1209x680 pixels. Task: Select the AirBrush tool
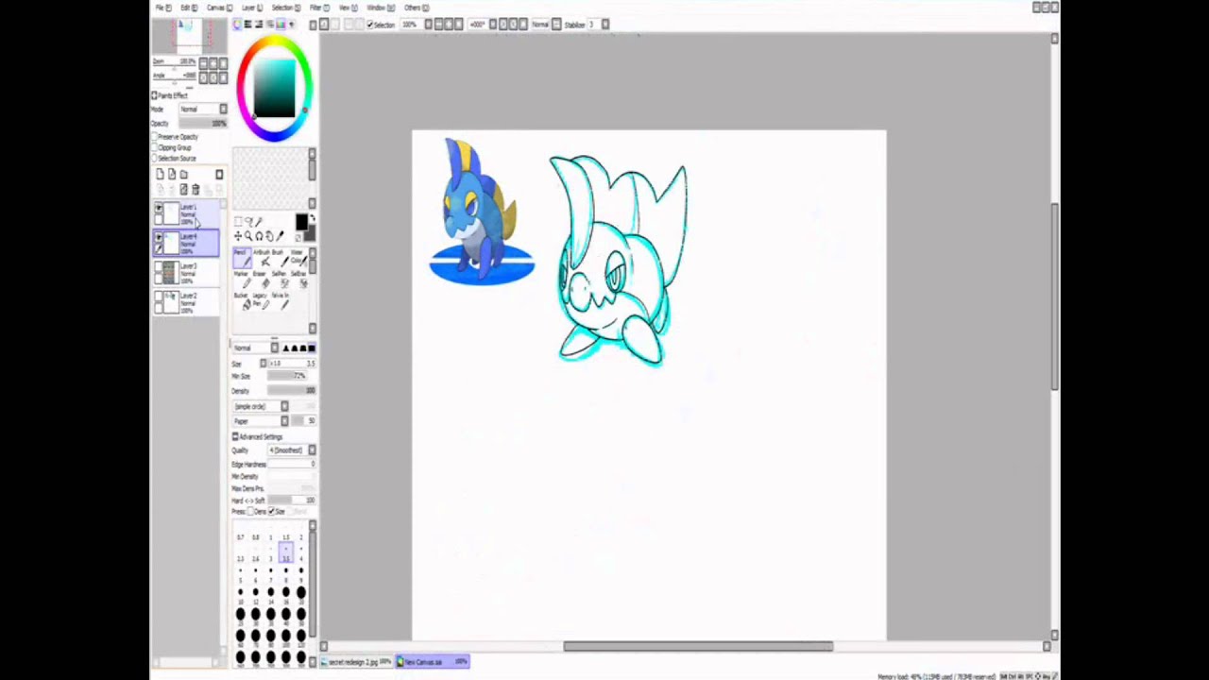pyautogui.click(x=264, y=258)
